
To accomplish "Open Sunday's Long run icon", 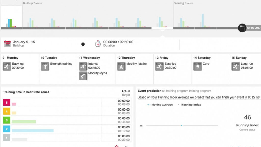I will 236,66.
